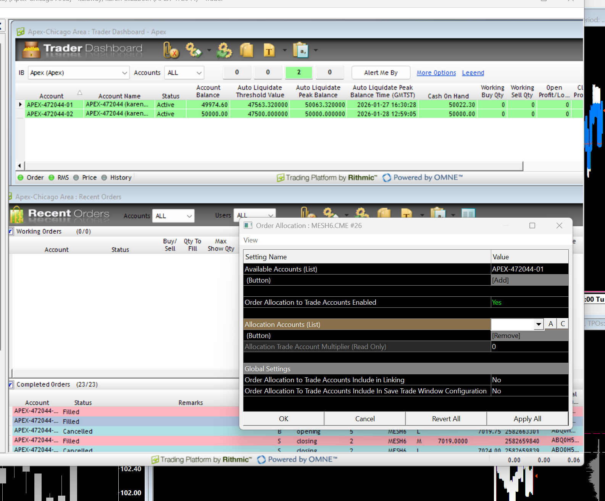
Task: Click the [Add] button in Order Allocation
Action: 529,280
